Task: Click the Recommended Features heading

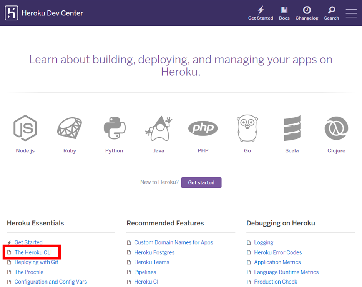Action: [165, 223]
